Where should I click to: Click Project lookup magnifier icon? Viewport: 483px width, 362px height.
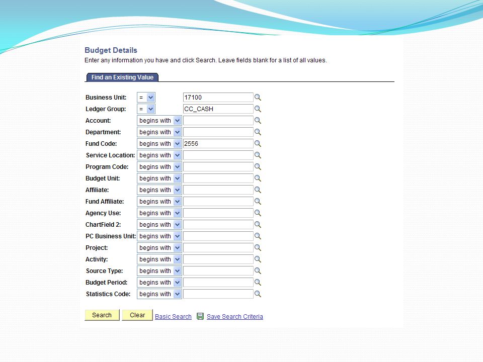(258, 248)
